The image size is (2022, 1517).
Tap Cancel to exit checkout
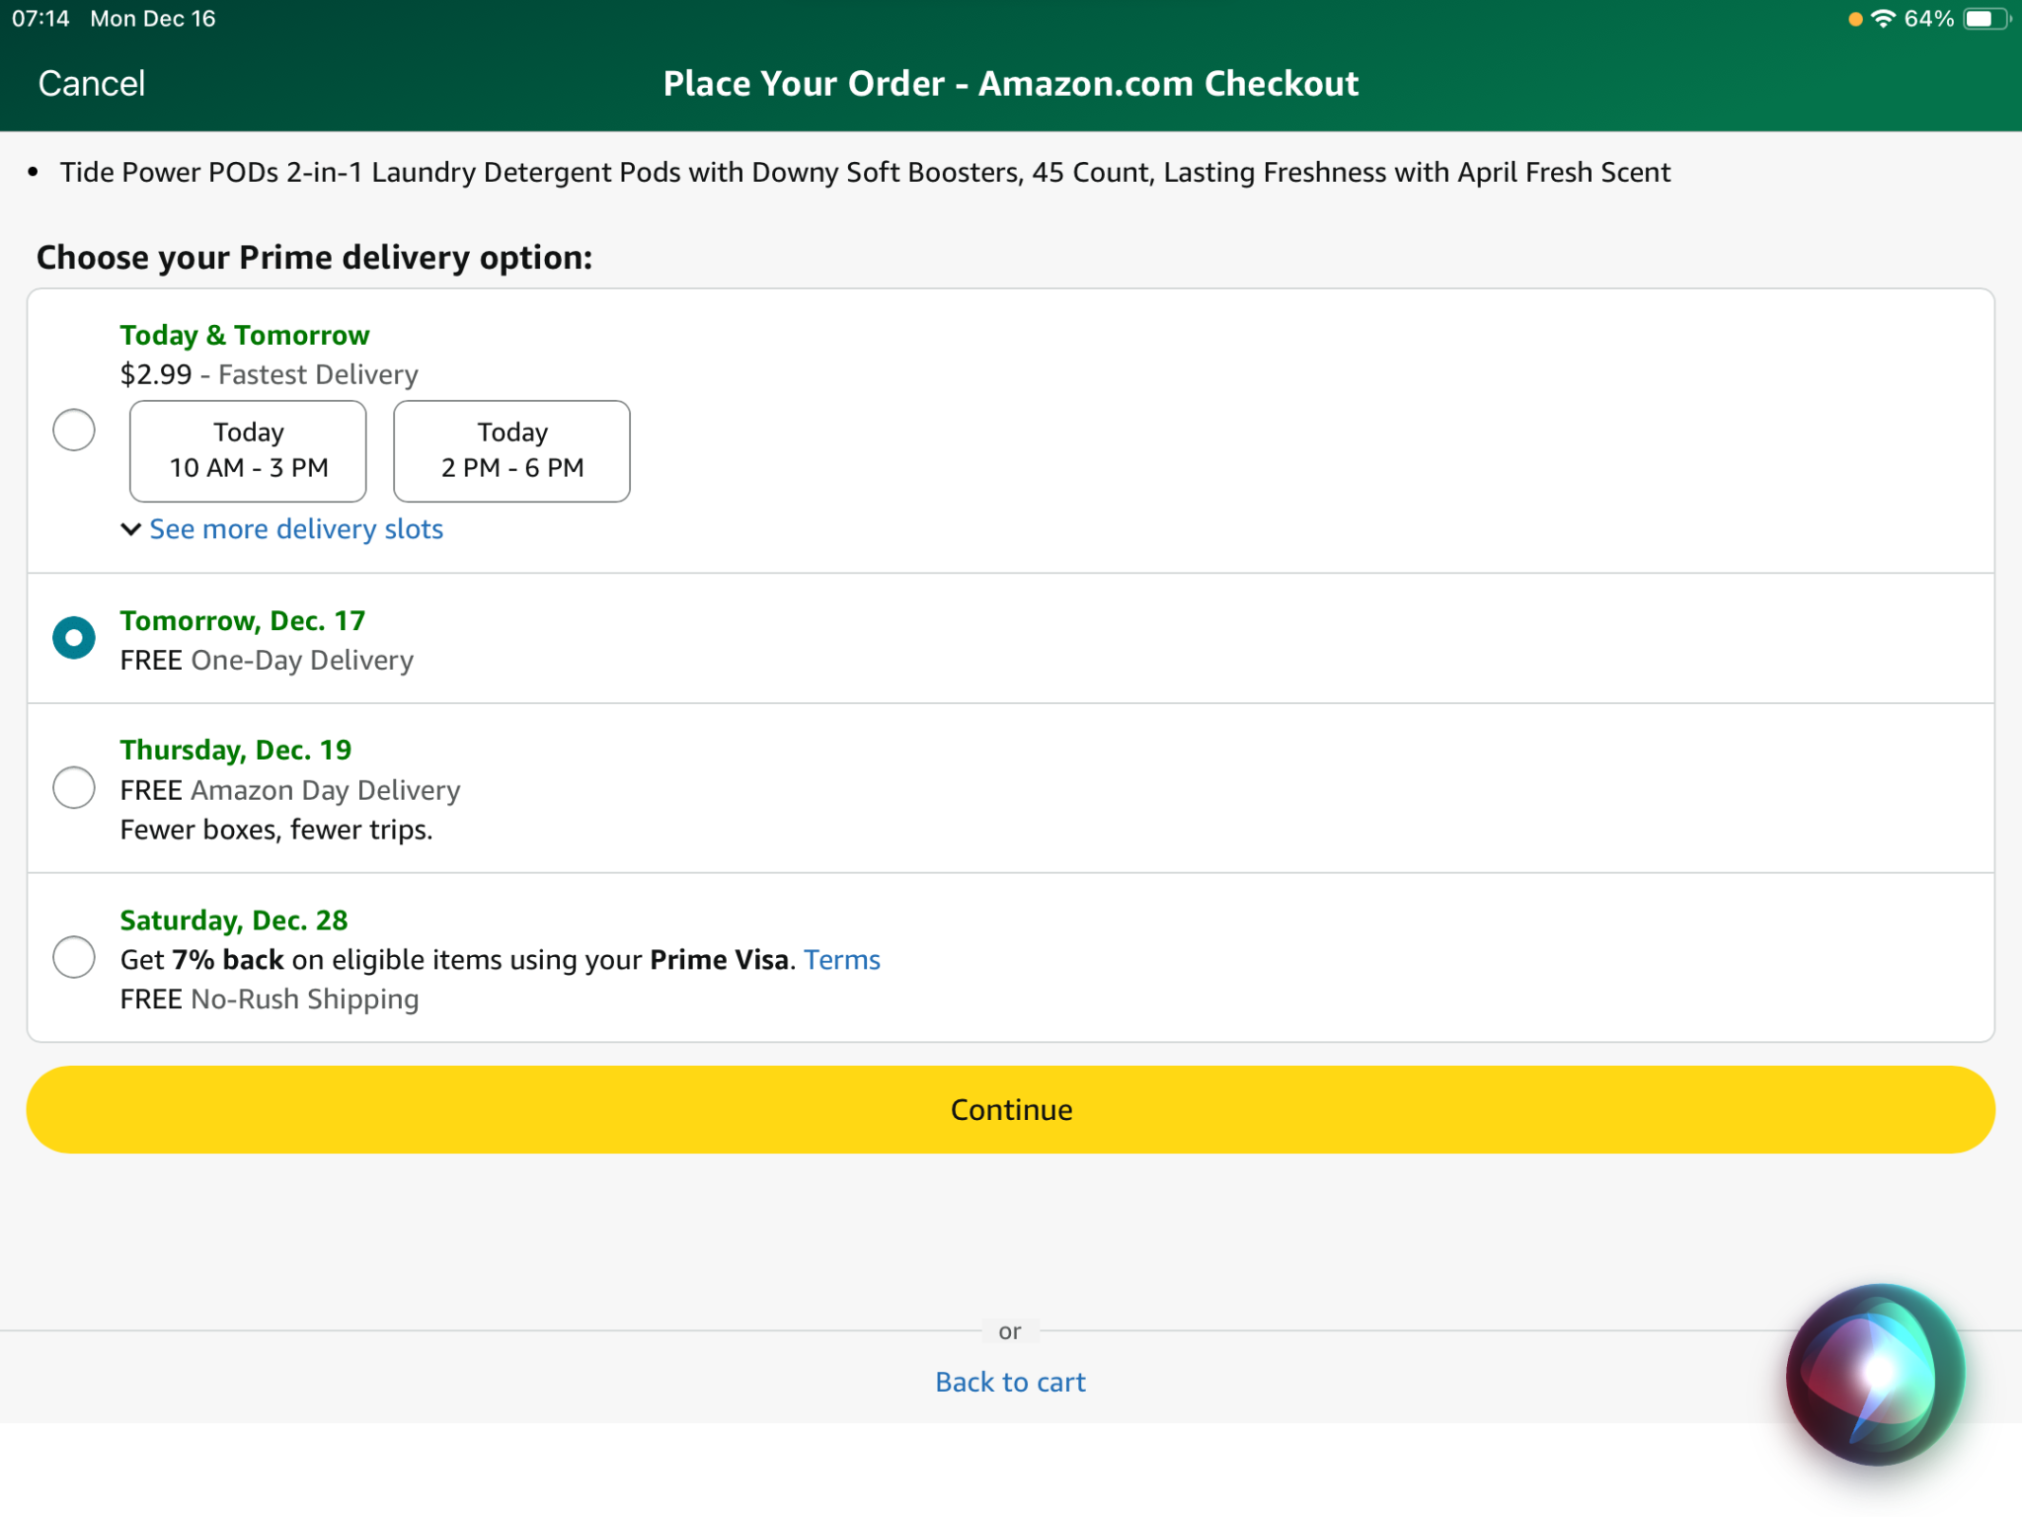coord(92,84)
